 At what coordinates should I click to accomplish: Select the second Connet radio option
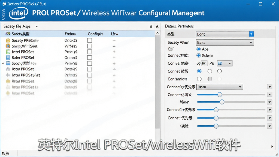pos(210,71)
